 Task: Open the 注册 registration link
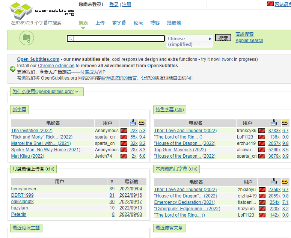(127, 5)
